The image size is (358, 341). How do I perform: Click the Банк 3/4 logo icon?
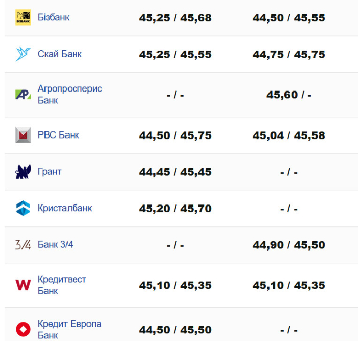[x=23, y=245]
